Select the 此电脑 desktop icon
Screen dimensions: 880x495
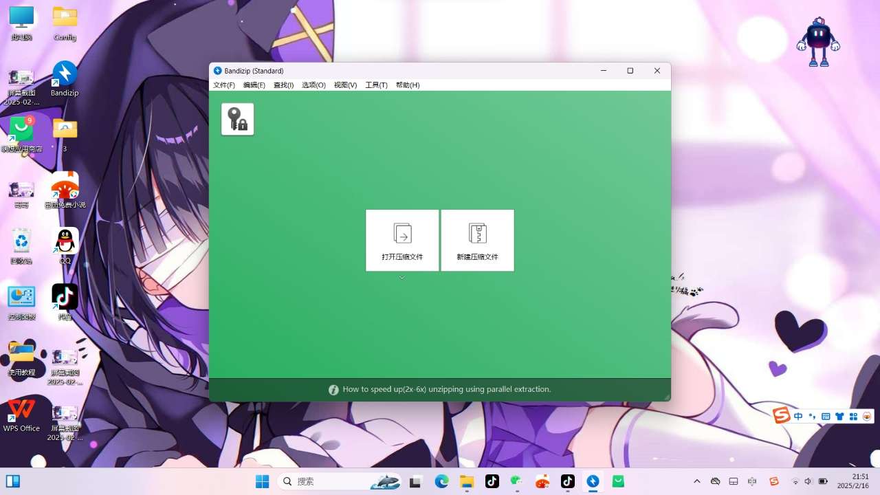pyautogui.click(x=21, y=23)
